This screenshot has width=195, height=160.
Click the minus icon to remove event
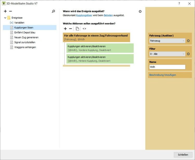10,11
